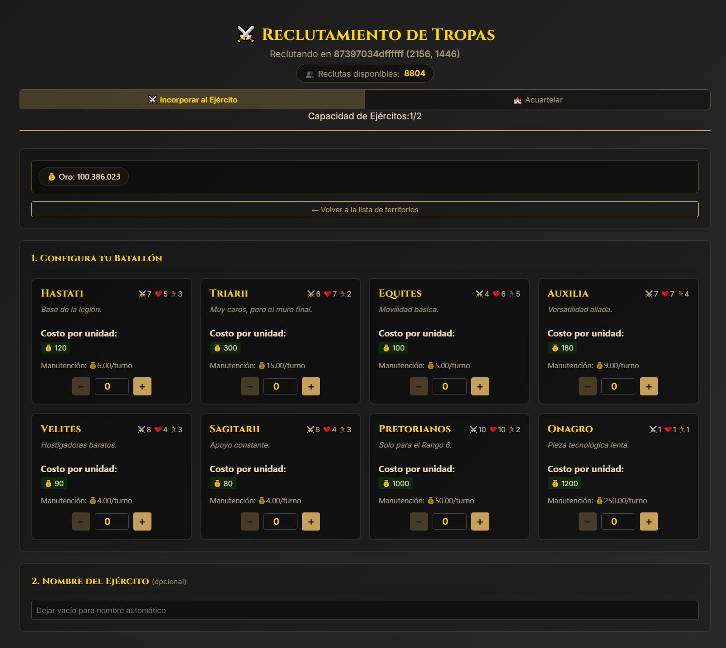Switch to Incorporar al Ejército tab
Viewport: 726px width, 648px height.
tap(192, 99)
